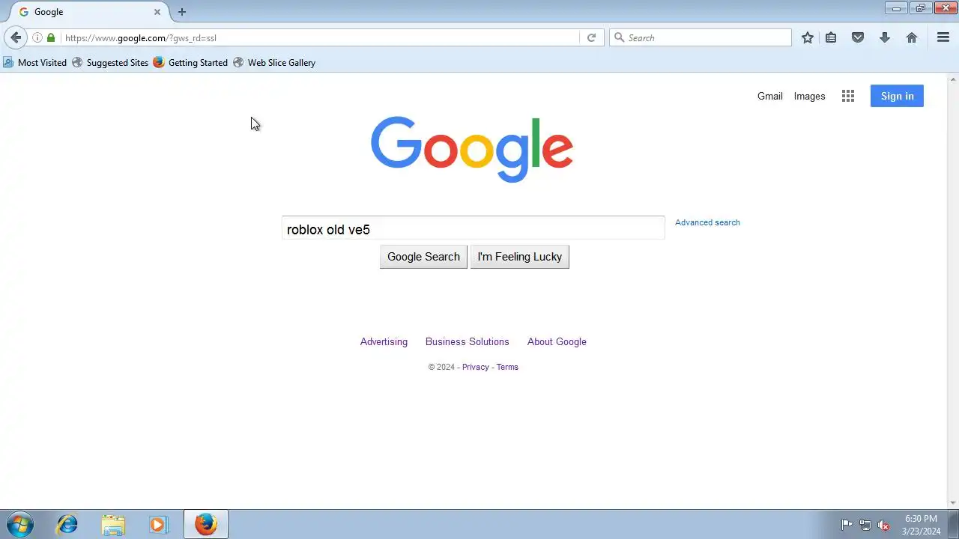Viewport: 959px width, 539px height.
Task: Show bookmarks list icon in toolbar
Action: [x=831, y=37]
